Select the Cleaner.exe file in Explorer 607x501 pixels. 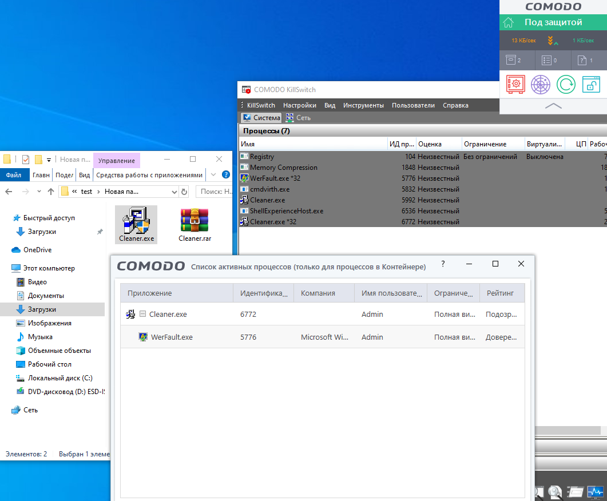(136, 224)
